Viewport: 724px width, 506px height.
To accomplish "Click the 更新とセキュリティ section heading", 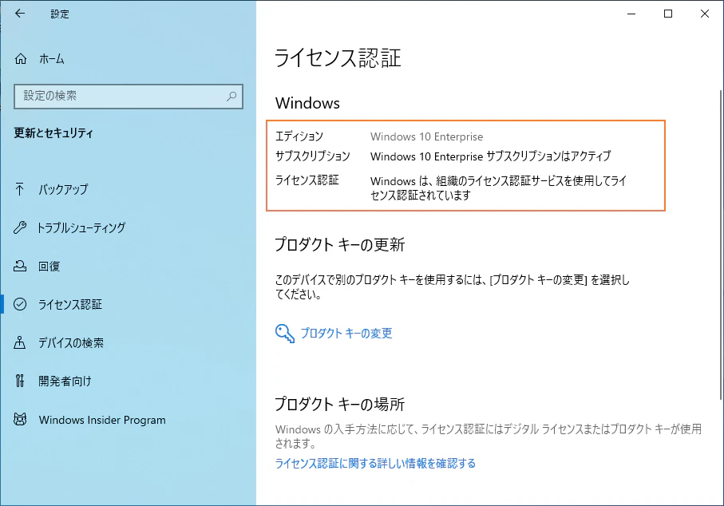I will (53, 133).
